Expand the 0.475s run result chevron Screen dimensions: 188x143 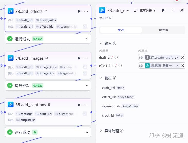(x=87, y=39)
